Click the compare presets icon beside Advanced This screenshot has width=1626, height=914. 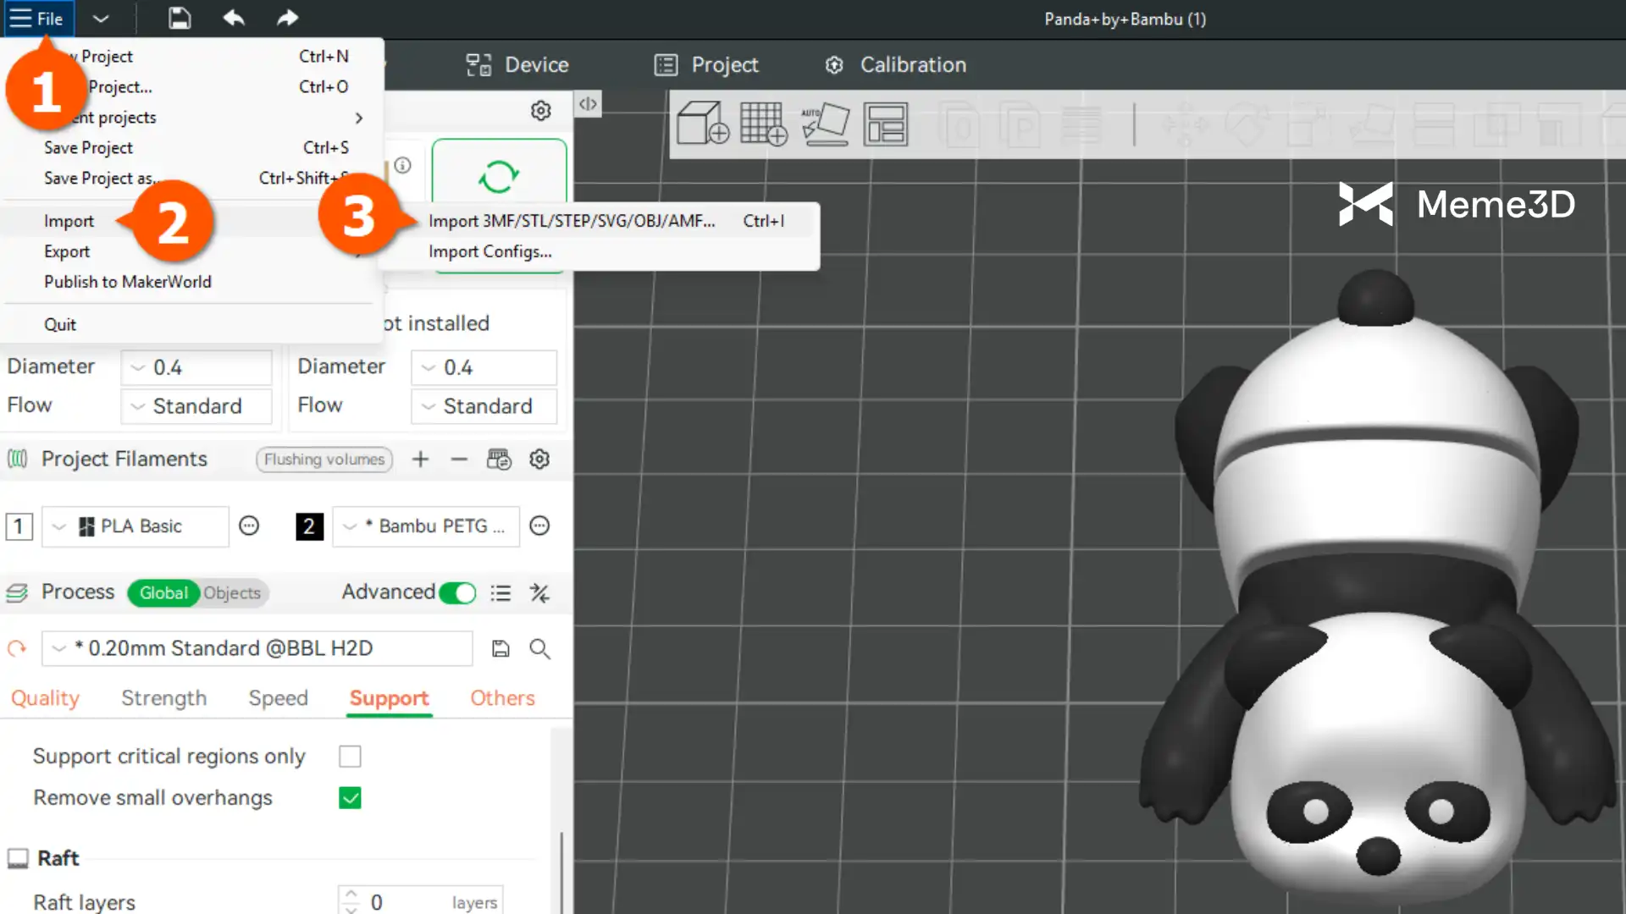[x=539, y=593]
